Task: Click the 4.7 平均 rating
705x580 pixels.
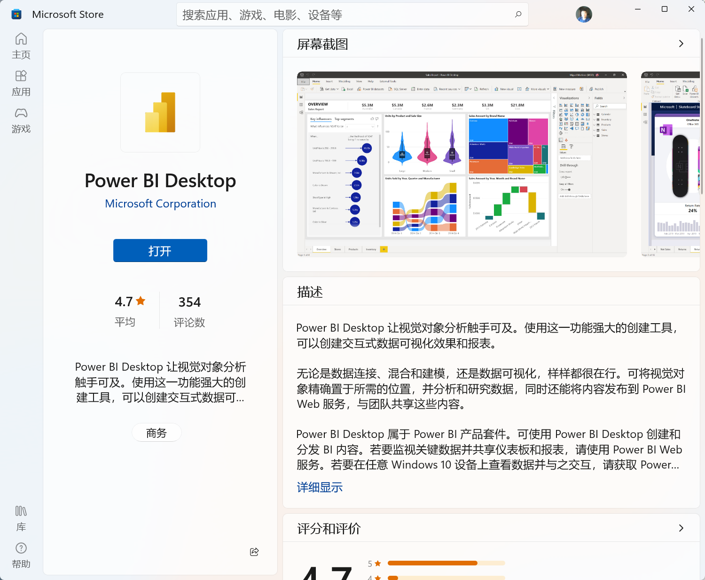Action: pyautogui.click(x=130, y=310)
